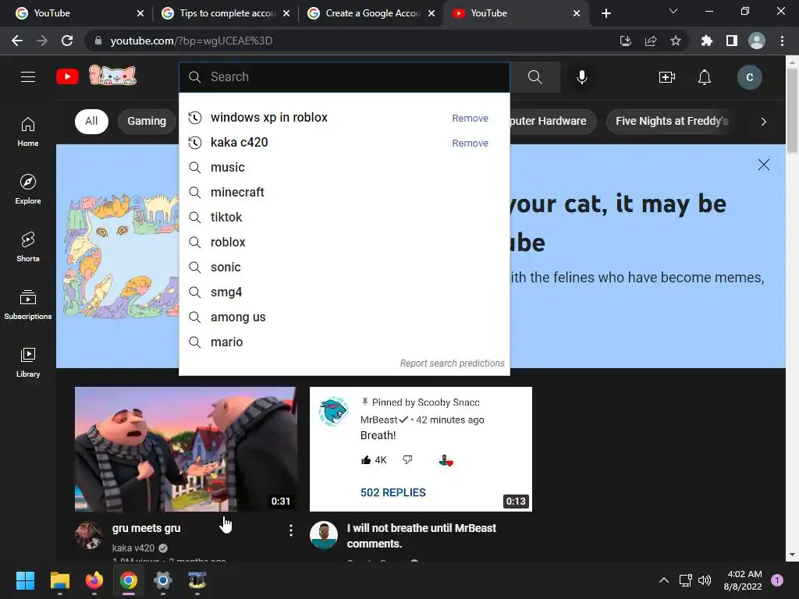Open 'I will not breathe until MrBeast comments' title
This screenshot has width=799, height=599.
pyautogui.click(x=421, y=536)
